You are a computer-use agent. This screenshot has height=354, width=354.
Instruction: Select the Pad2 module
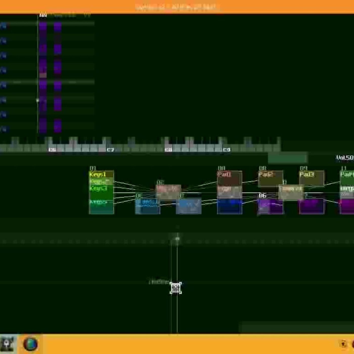point(271,179)
